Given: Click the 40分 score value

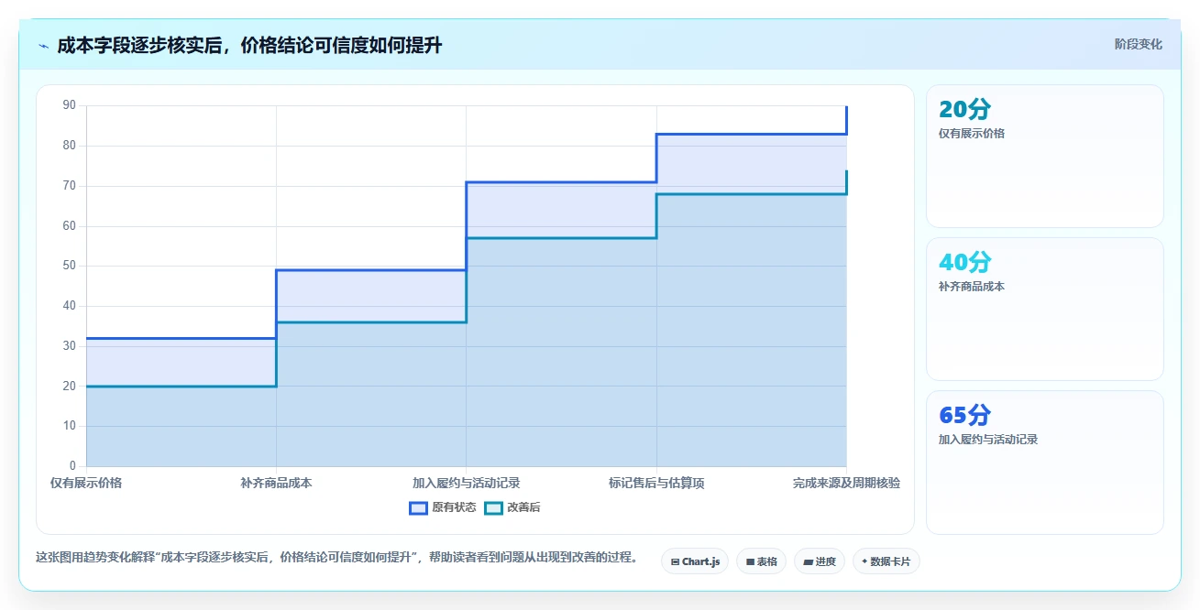Looking at the screenshot, I should [964, 263].
